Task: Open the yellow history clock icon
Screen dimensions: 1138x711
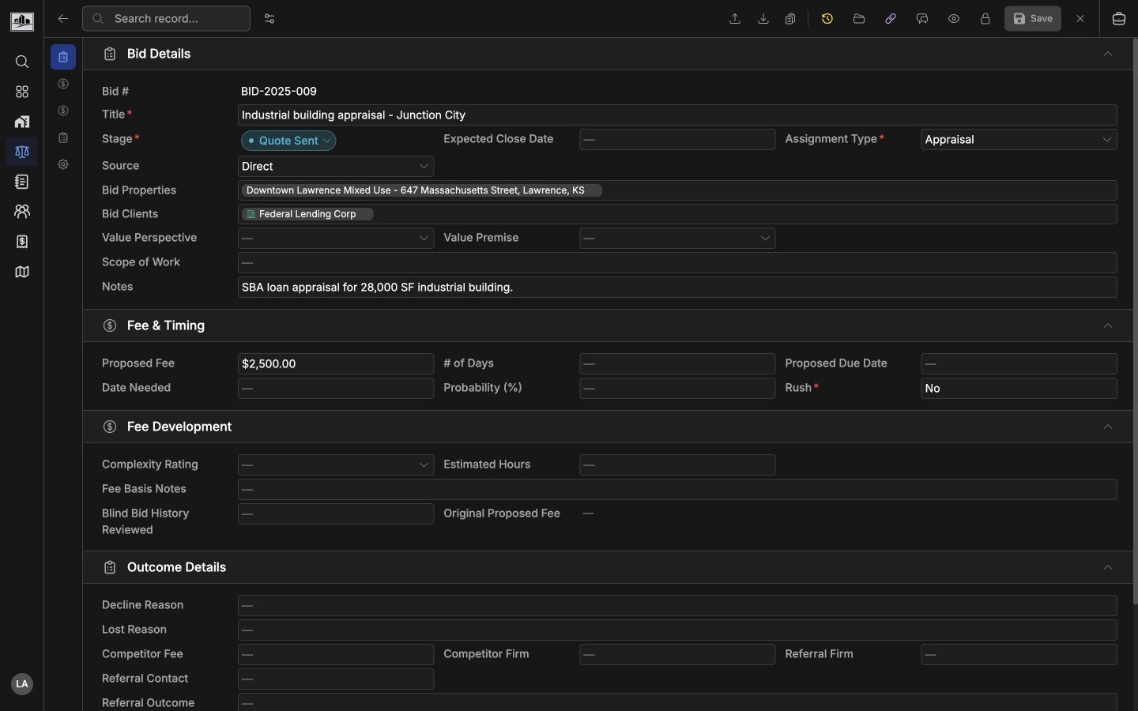Action: [x=828, y=19]
